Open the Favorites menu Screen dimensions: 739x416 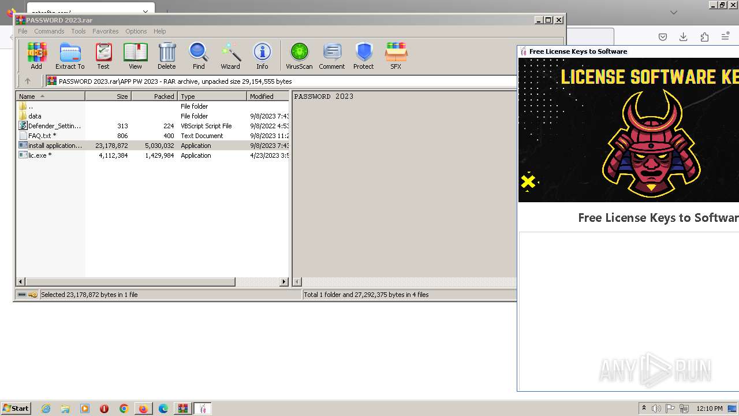click(106, 31)
